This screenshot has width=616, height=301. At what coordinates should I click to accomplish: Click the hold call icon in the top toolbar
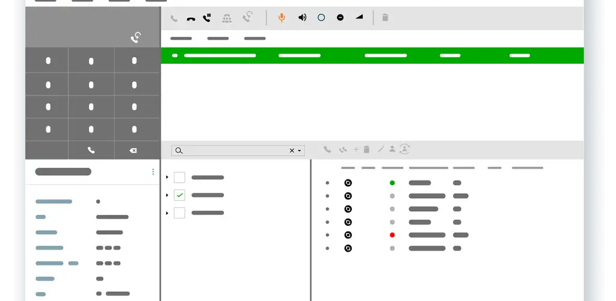(207, 18)
